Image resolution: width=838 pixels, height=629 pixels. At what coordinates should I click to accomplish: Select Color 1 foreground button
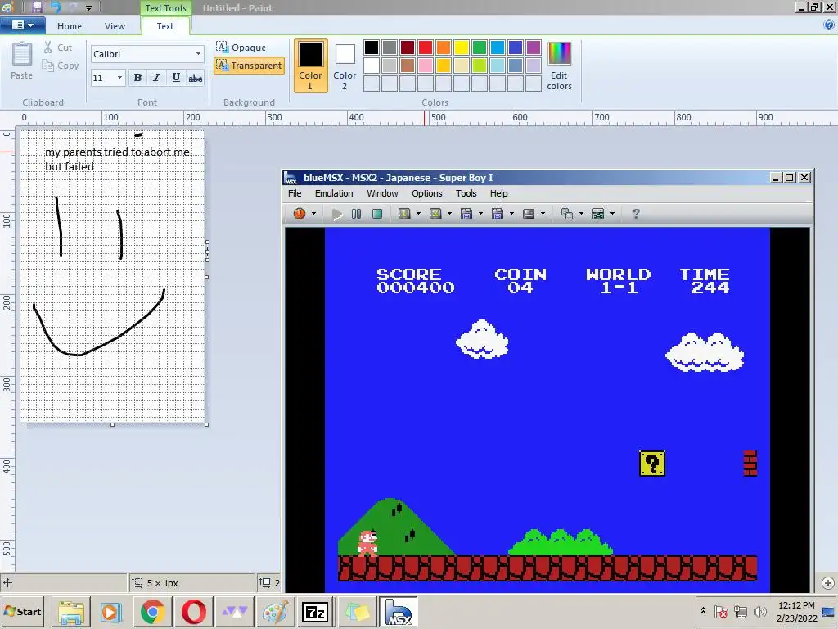tap(310, 66)
